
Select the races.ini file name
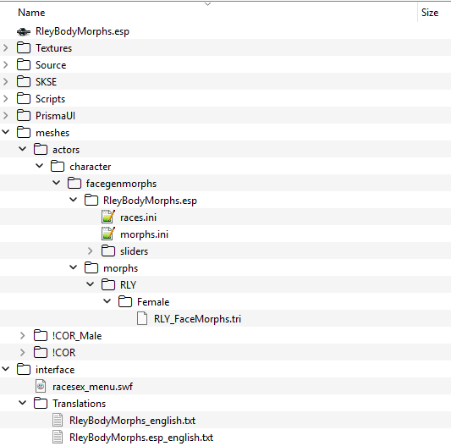click(x=139, y=217)
